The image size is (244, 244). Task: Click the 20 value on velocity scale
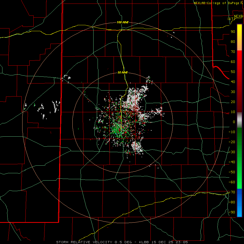[x=233, y=102]
